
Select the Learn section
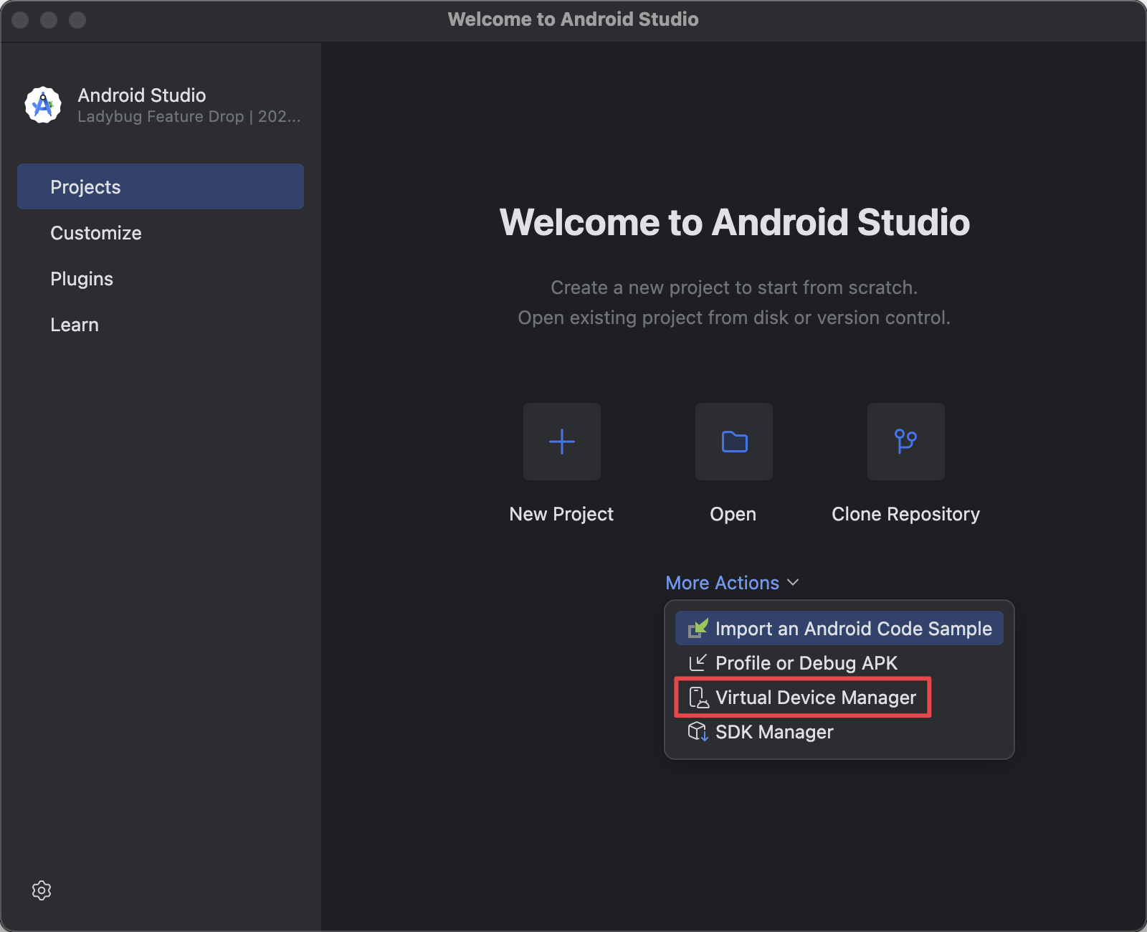(x=75, y=324)
